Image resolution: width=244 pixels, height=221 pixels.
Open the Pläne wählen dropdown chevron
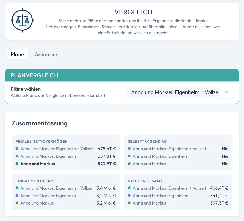(x=226, y=92)
